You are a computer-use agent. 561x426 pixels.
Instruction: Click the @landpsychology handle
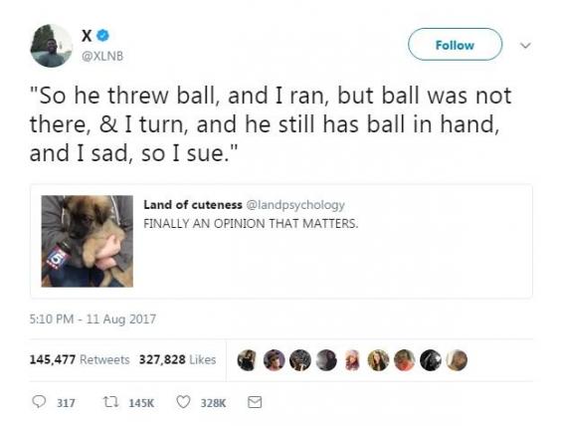295,205
